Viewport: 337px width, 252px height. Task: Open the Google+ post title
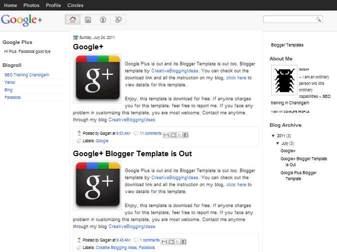tap(88, 47)
